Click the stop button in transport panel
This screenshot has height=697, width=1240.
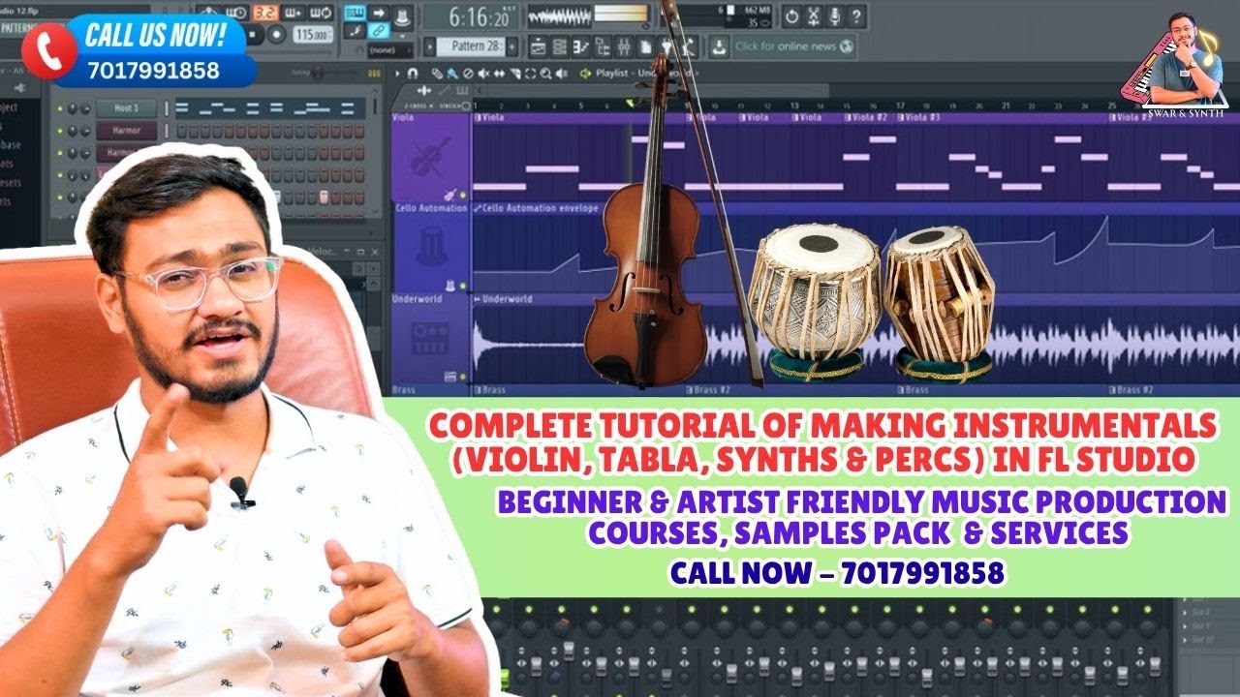coord(253,34)
